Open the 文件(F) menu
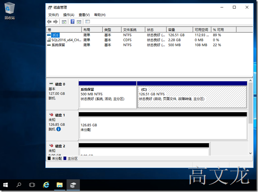This screenshot has height=192, width=258. pos(53,15)
